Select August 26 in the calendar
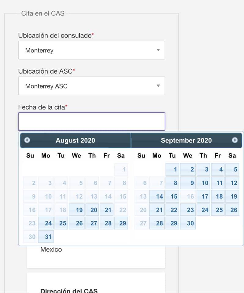 point(77,223)
